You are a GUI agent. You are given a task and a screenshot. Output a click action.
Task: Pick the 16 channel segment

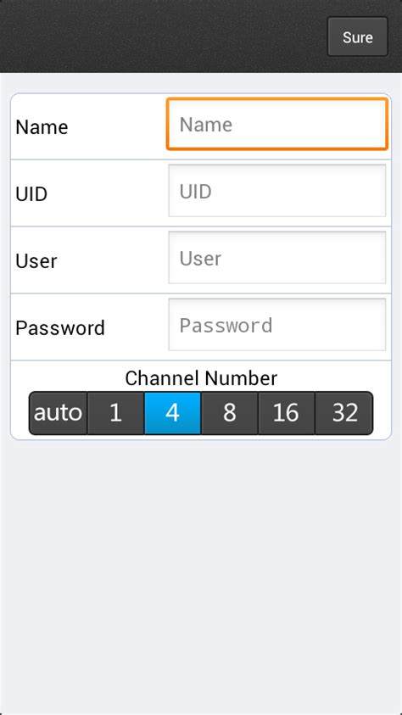click(x=286, y=413)
